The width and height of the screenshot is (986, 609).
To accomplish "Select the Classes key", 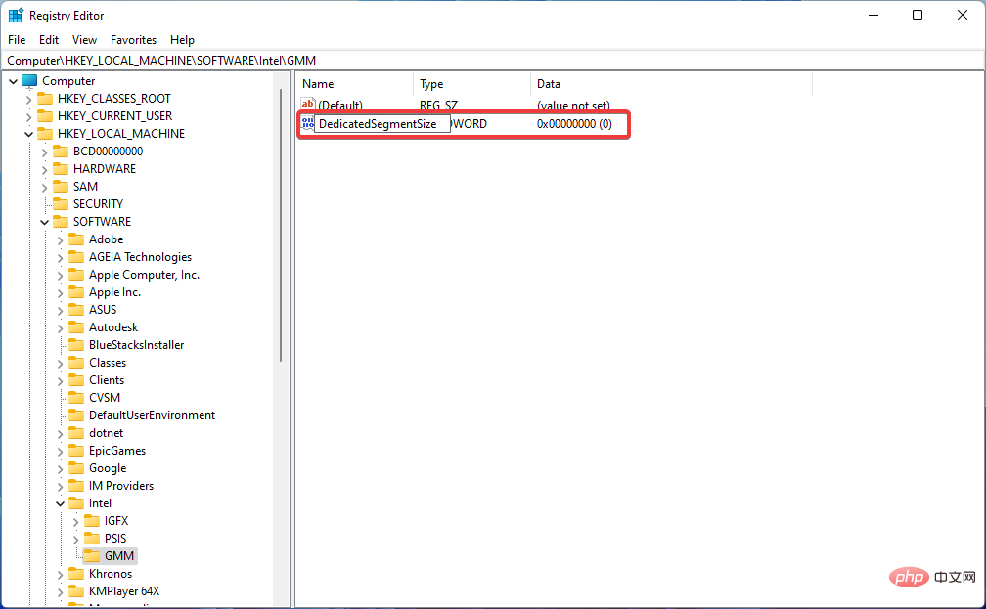I will point(108,363).
